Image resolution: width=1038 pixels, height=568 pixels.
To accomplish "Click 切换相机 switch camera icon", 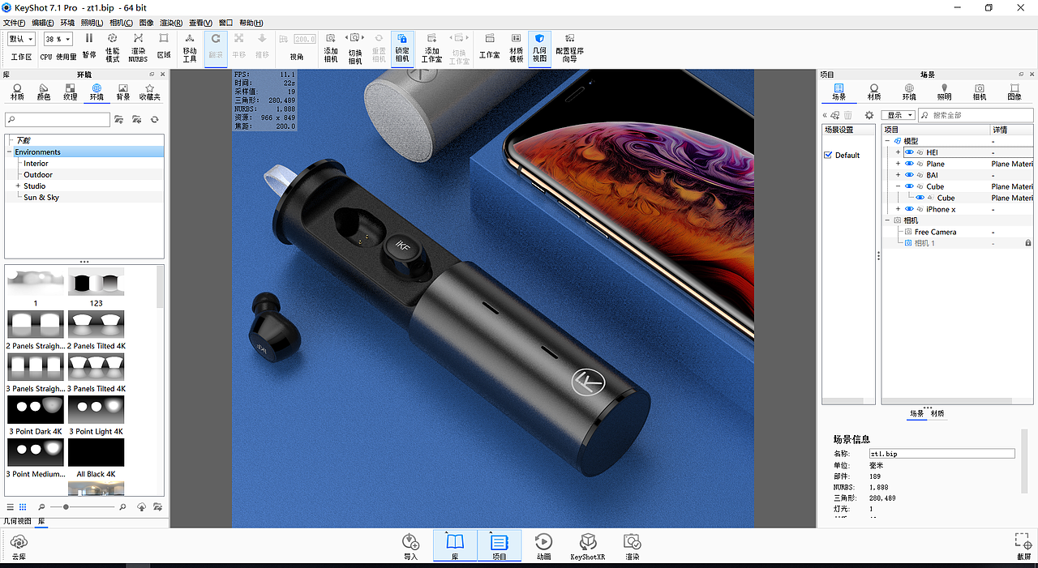I will click(355, 47).
